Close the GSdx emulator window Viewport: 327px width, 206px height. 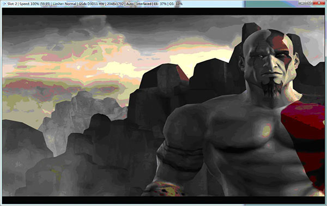tap(319, 3)
